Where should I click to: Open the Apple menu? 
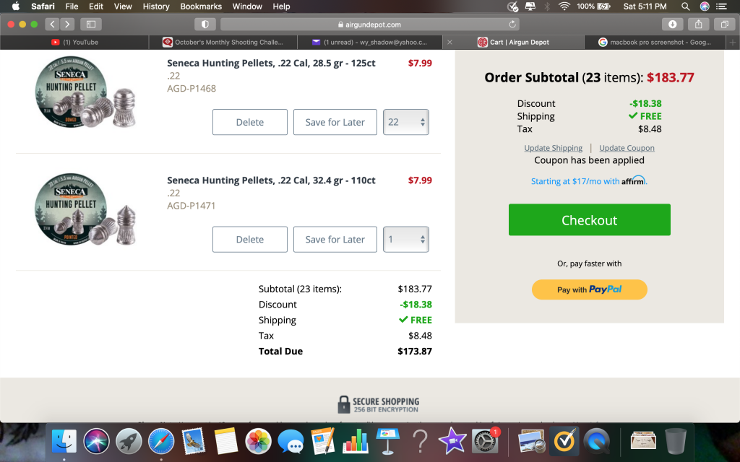pyautogui.click(x=16, y=6)
